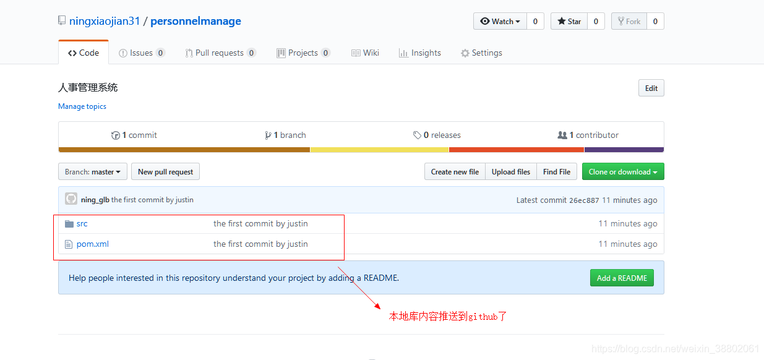This screenshot has height=360, width=764.
Task: Click Create new file button
Action: pos(455,172)
